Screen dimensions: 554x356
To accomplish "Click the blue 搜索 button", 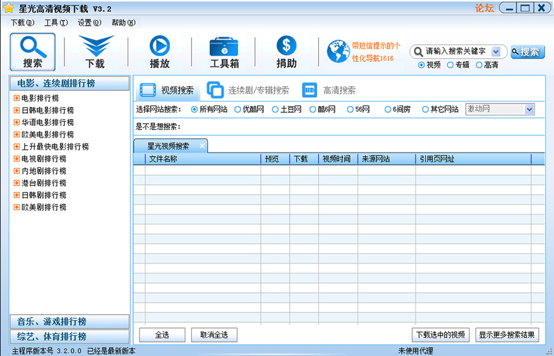I will pyautogui.click(x=527, y=52).
